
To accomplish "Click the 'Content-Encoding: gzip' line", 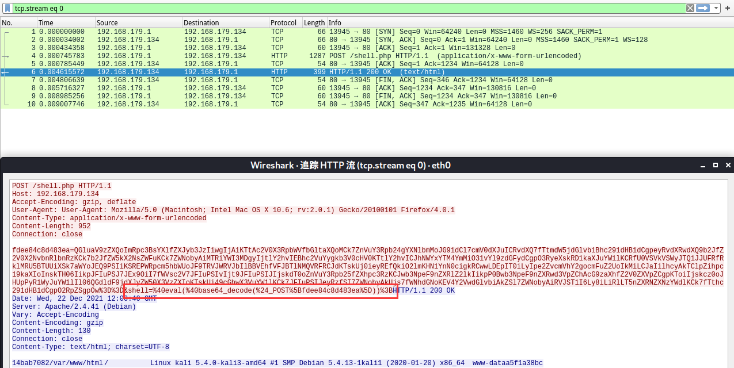I will click(x=58, y=323).
